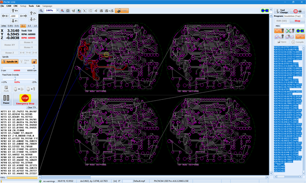Image resolution: width=306 pixels, height=183 pixels.
Task: Click the Clear TTY button
Action: [x=32, y=108]
